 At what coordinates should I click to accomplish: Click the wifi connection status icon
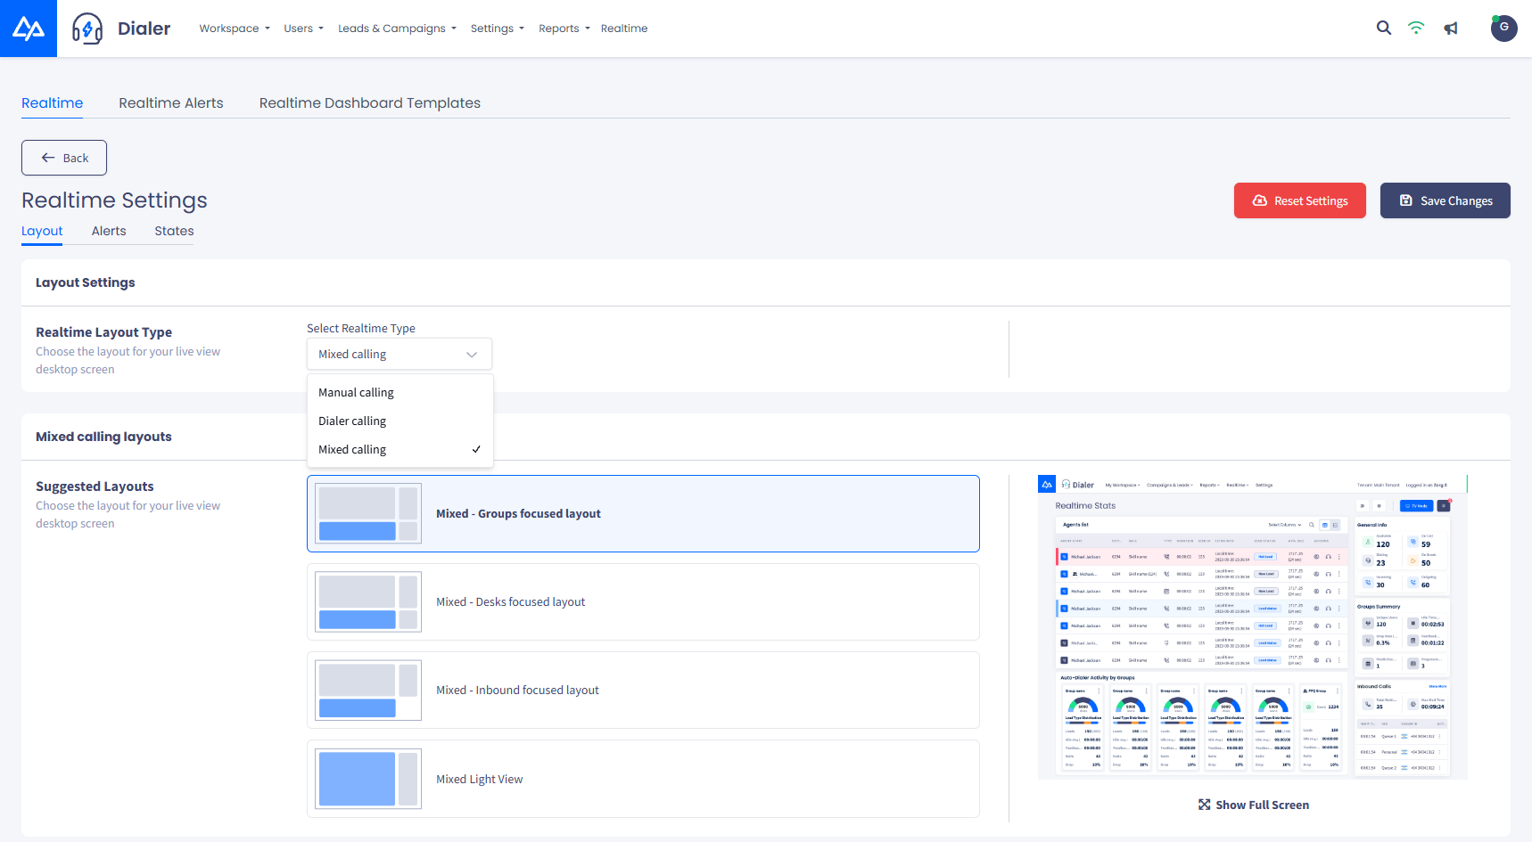tap(1416, 28)
